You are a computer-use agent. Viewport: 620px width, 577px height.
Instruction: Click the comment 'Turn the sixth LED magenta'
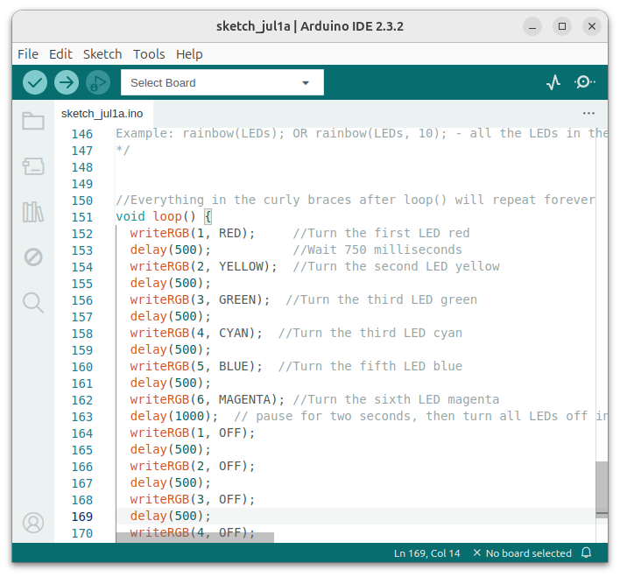396,399
